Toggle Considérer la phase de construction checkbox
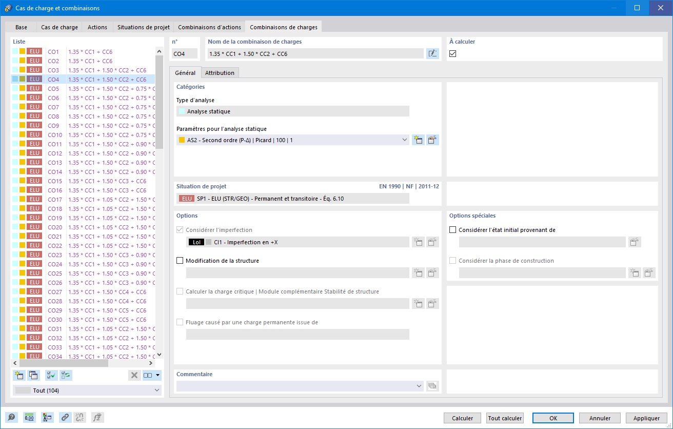The image size is (673, 429). [452, 261]
